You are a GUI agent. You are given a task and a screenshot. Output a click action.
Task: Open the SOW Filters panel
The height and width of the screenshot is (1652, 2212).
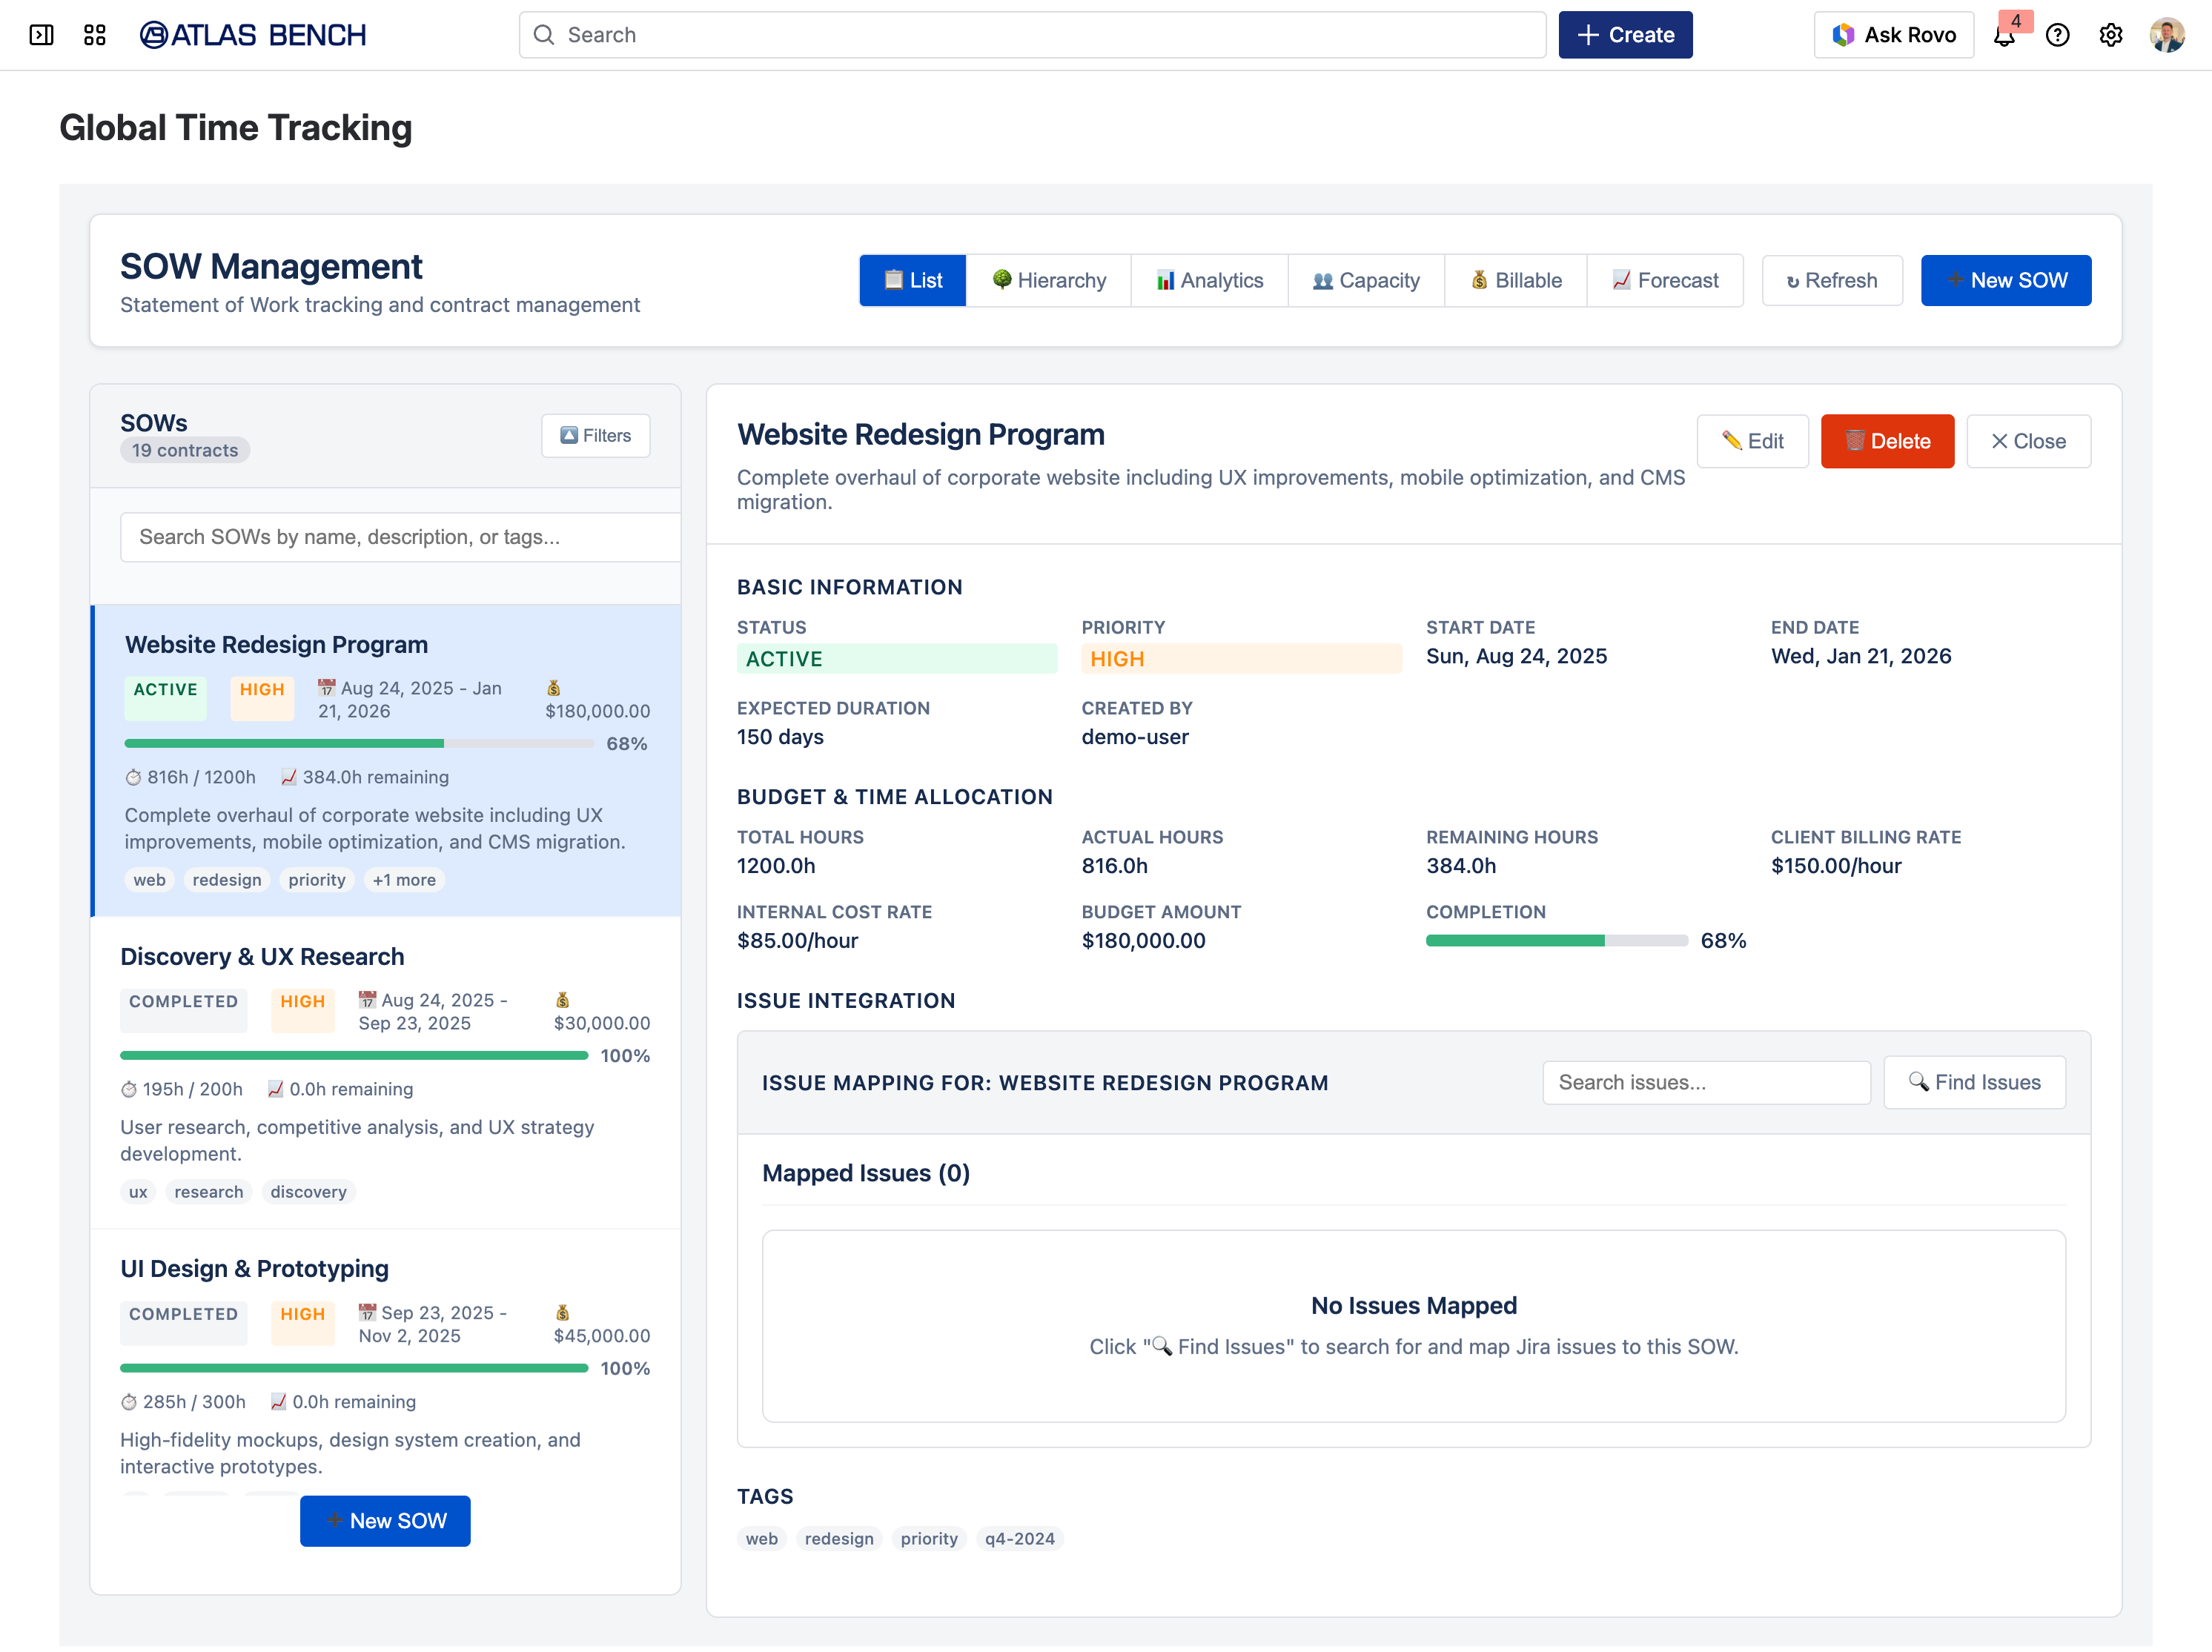point(596,436)
